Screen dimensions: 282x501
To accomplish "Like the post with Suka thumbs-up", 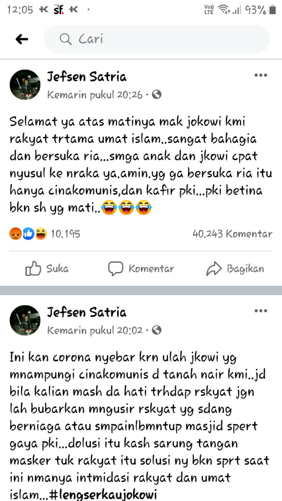I will pyautogui.click(x=47, y=269).
